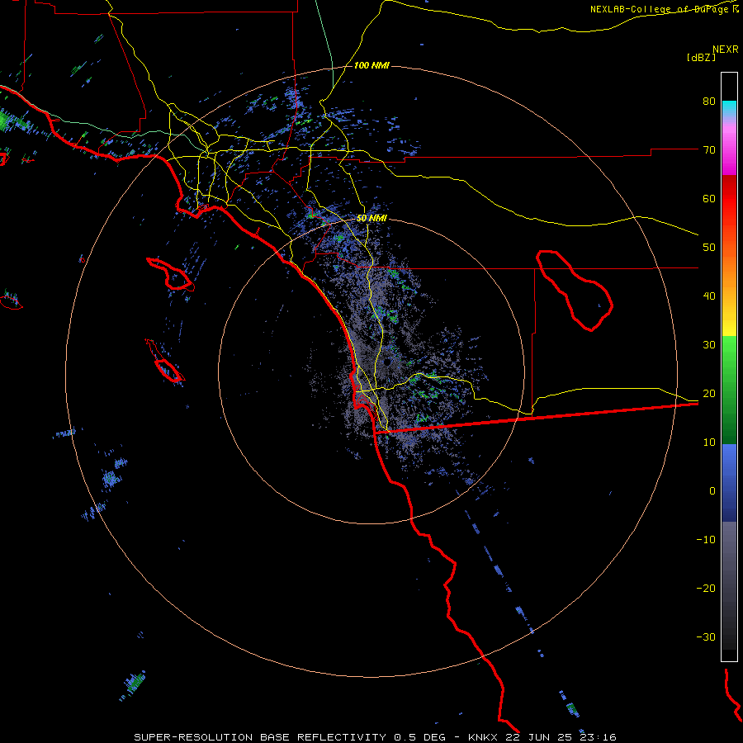The width and height of the screenshot is (743, 743).
Task: Click the SUPER-RESOLUTION BASE REFLECTIVITY product title
Action: (x=258, y=737)
